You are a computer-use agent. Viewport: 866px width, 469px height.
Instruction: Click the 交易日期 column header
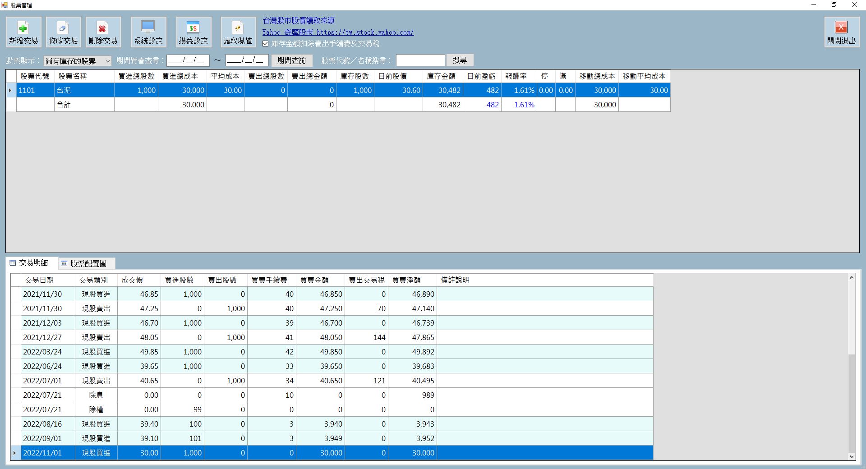point(48,280)
